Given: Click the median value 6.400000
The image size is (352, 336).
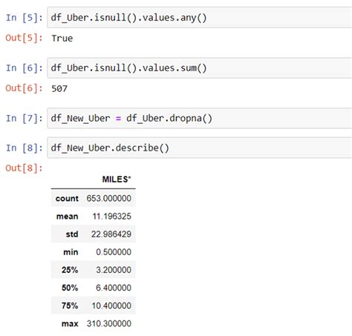Looking at the screenshot, I should point(114,288).
